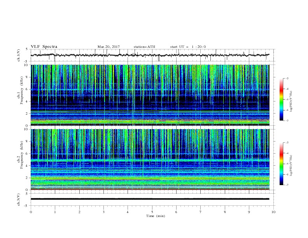Click the ch.2 PSD color scale bar
The width and height of the screenshot is (308, 238).
coord(282,164)
